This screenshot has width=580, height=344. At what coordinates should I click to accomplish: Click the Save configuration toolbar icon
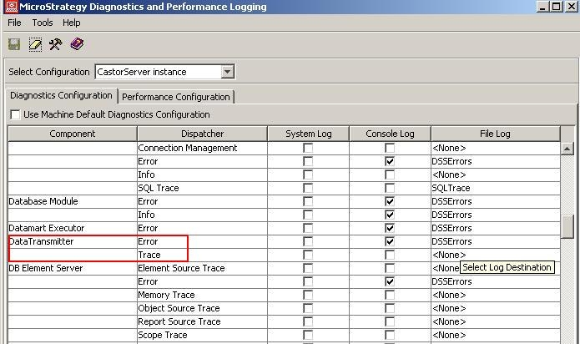tap(14, 45)
